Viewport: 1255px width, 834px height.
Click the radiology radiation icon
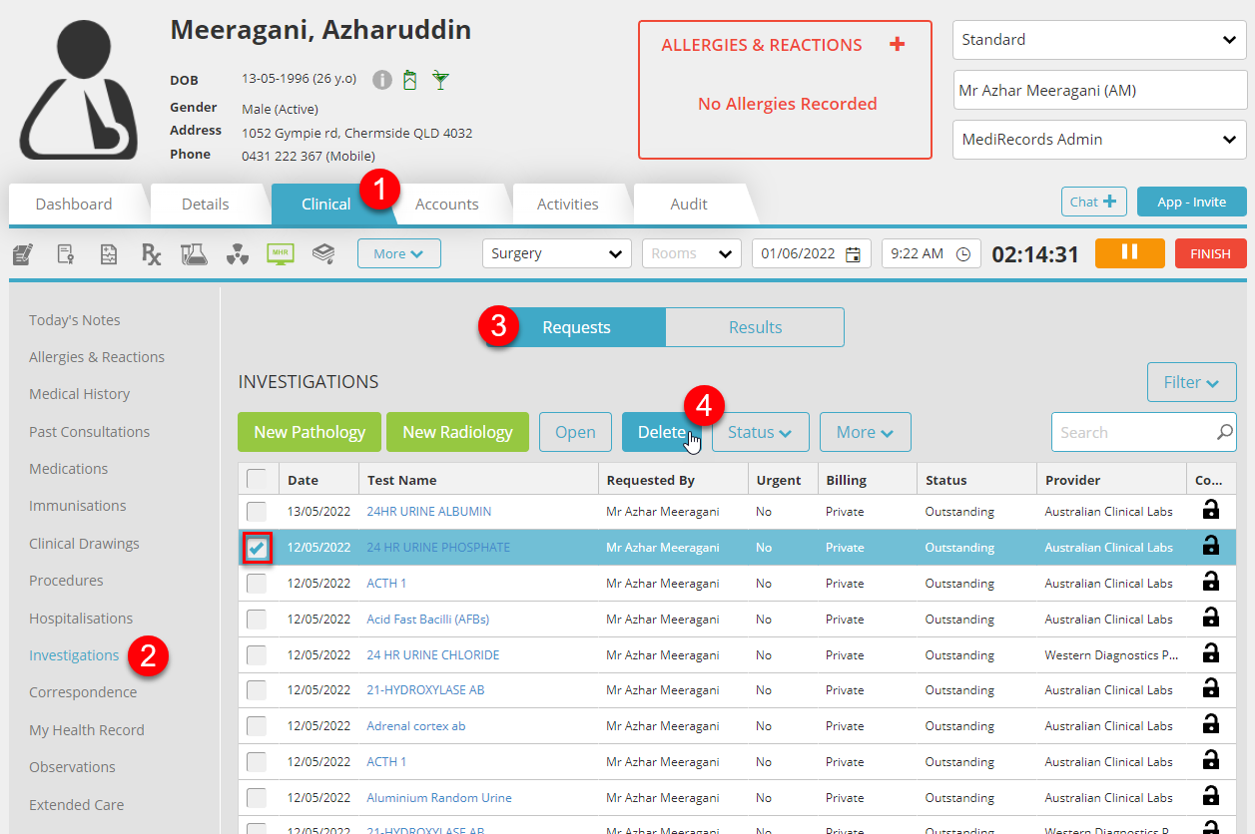pyautogui.click(x=237, y=255)
